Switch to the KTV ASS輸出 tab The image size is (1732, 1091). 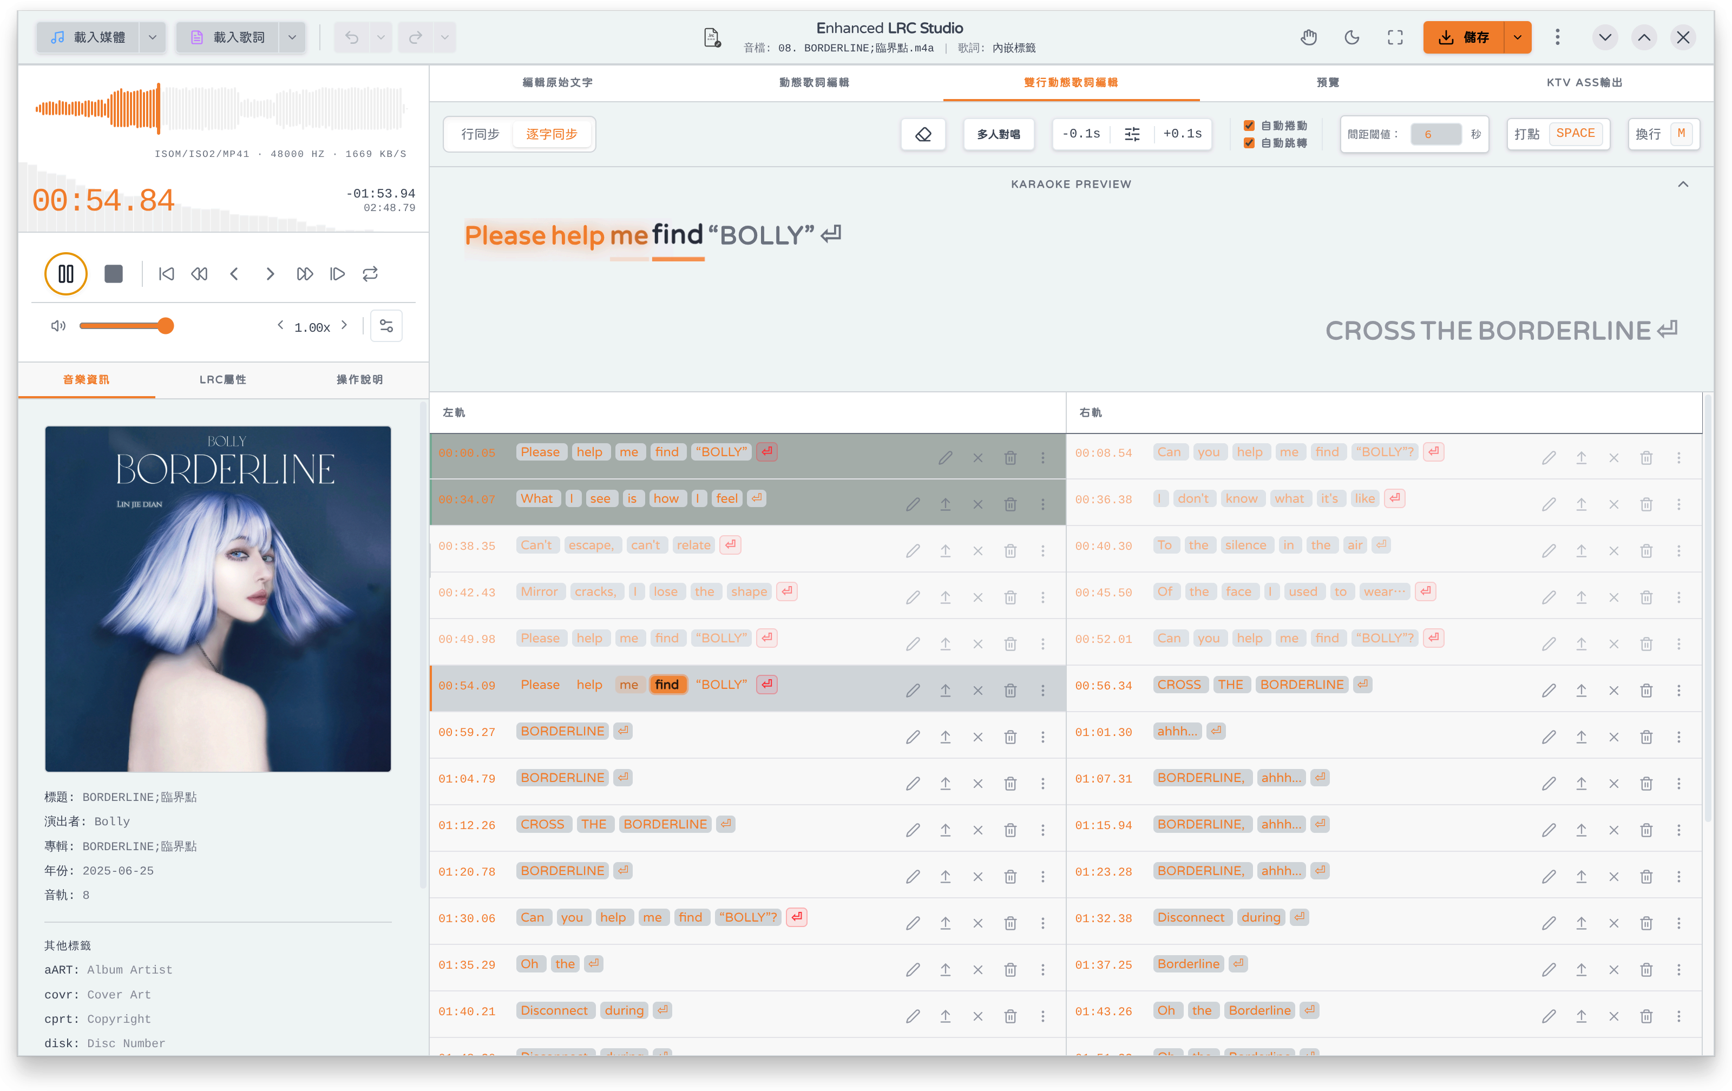coord(1585,83)
